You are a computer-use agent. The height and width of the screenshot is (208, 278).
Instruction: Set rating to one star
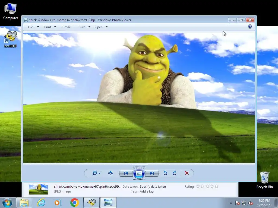click(198, 186)
